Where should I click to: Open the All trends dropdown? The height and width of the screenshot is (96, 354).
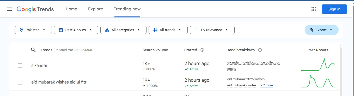[168, 30]
